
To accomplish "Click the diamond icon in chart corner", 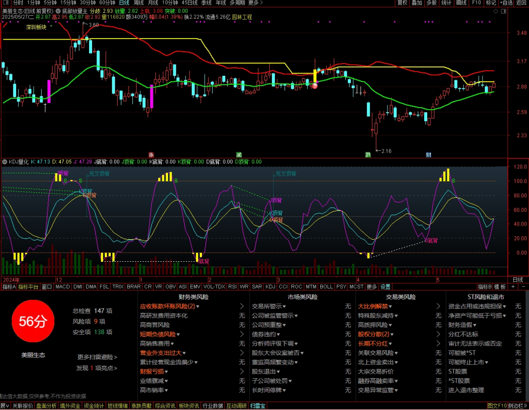I will click(x=496, y=11).
